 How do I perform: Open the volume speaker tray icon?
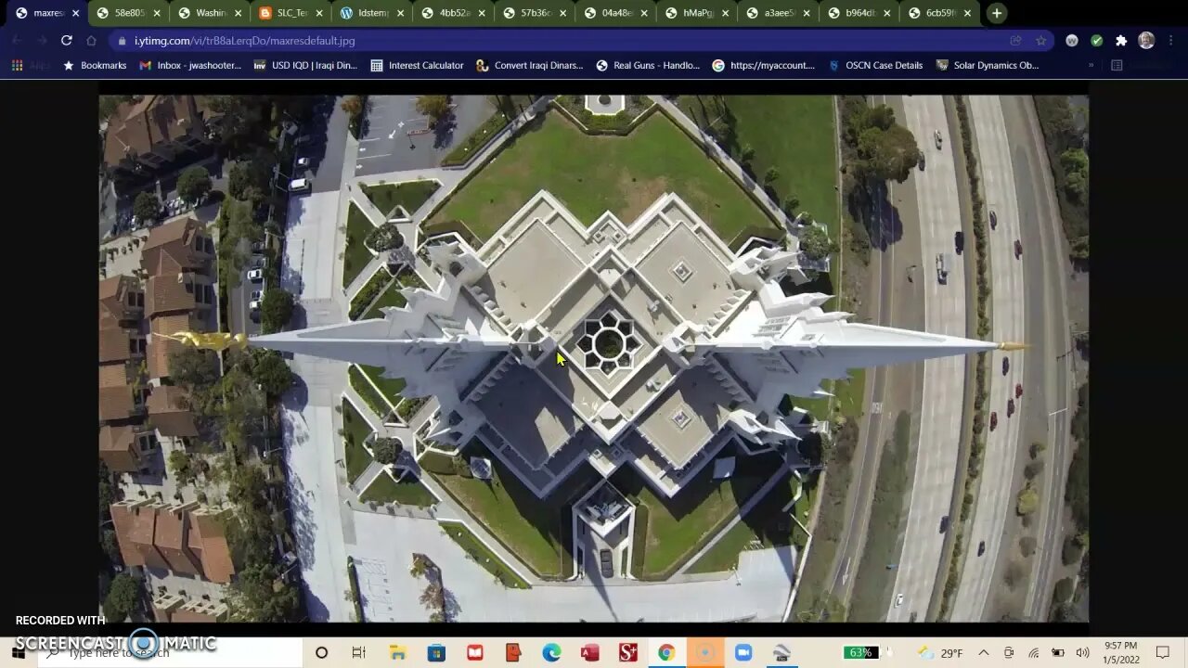(1082, 653)
